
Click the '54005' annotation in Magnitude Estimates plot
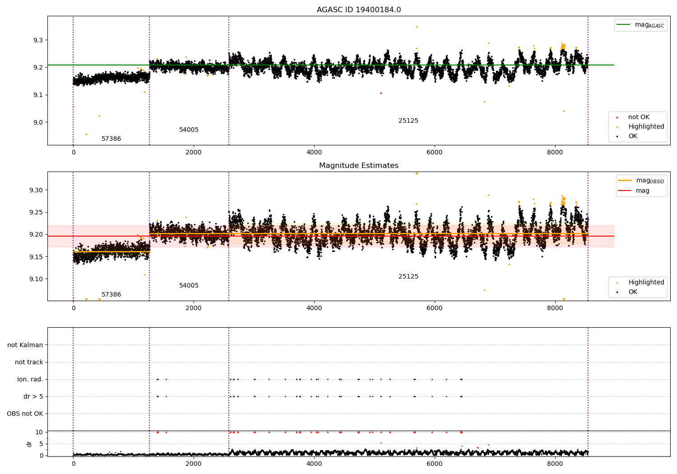[189, 286]
